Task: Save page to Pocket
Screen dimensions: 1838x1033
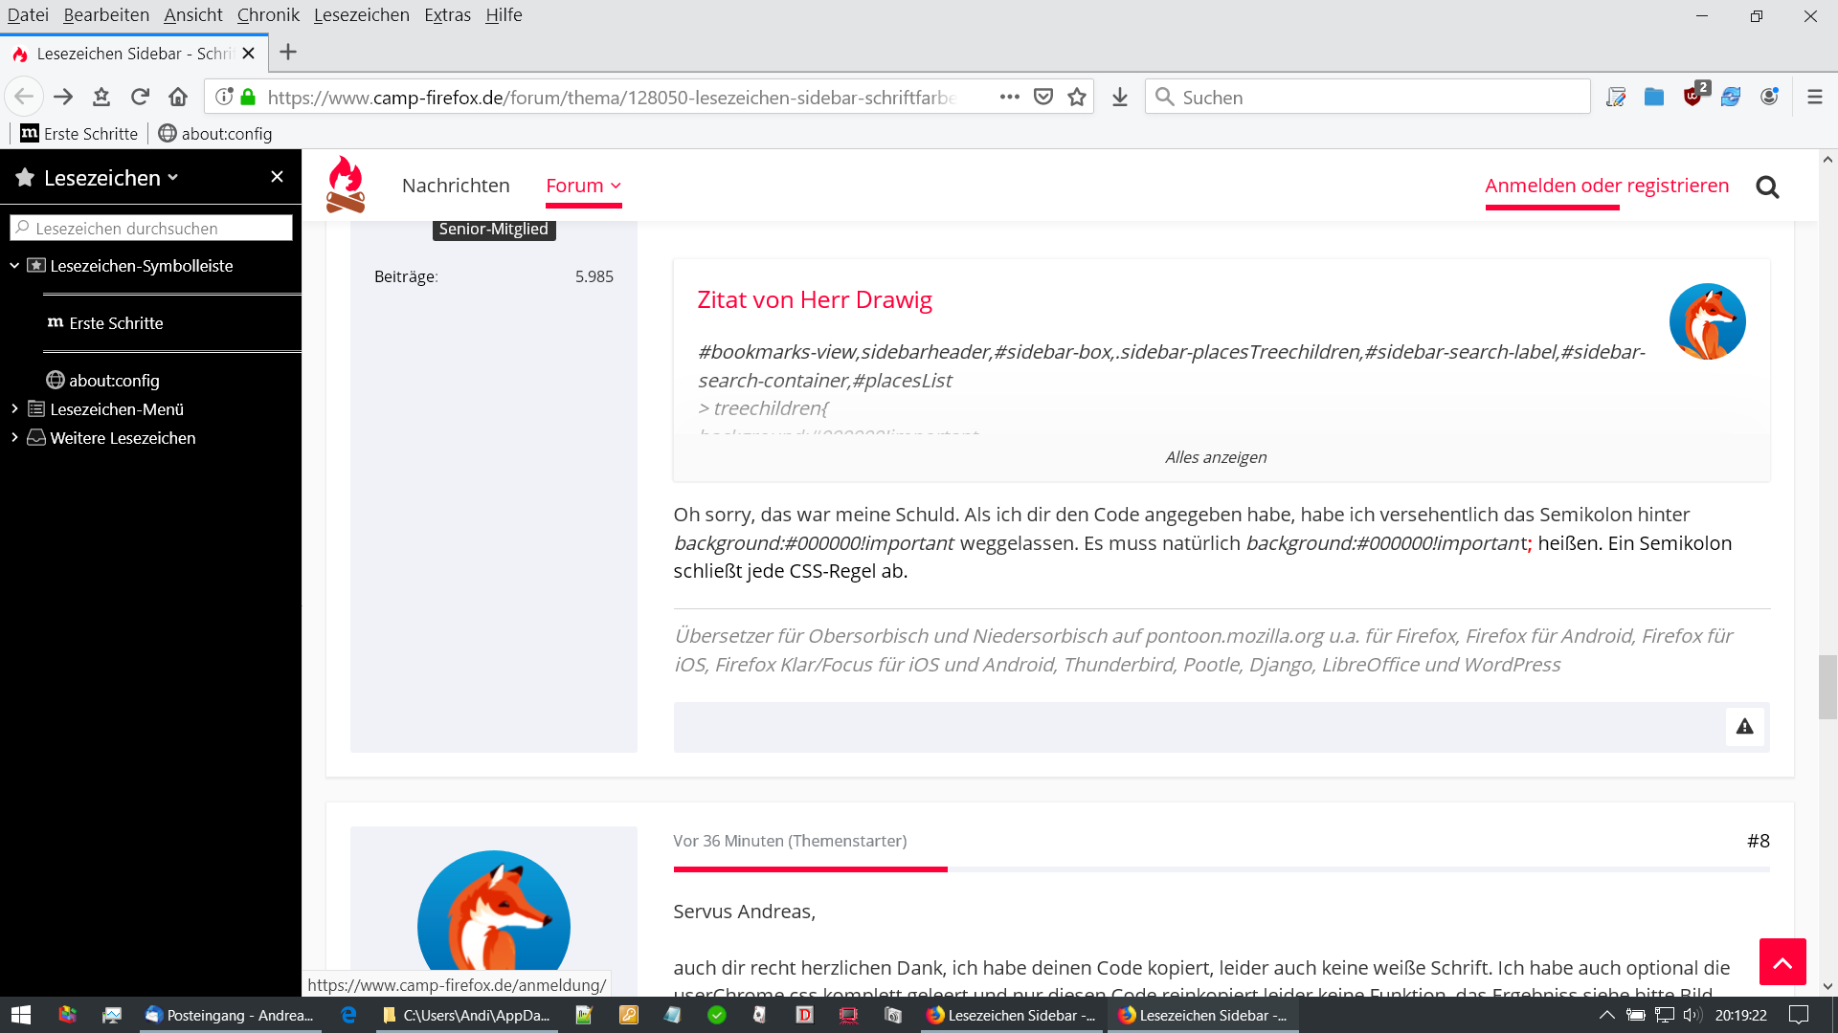Action: coord(1043,97)
